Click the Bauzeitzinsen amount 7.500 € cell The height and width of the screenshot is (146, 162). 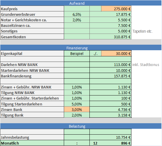pyautogui.click(x=110, y=25)
